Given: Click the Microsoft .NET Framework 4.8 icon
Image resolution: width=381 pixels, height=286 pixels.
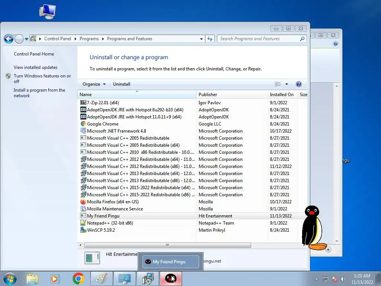Looking at the screenshot, I should coord(83,131).
